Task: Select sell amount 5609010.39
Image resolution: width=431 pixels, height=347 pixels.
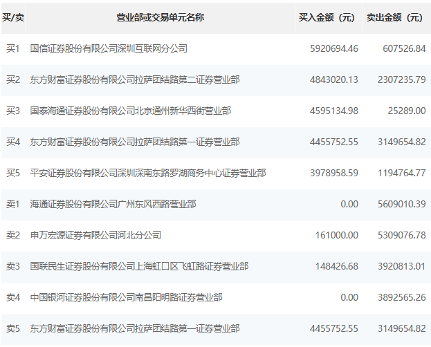Action: coord(401,204)
